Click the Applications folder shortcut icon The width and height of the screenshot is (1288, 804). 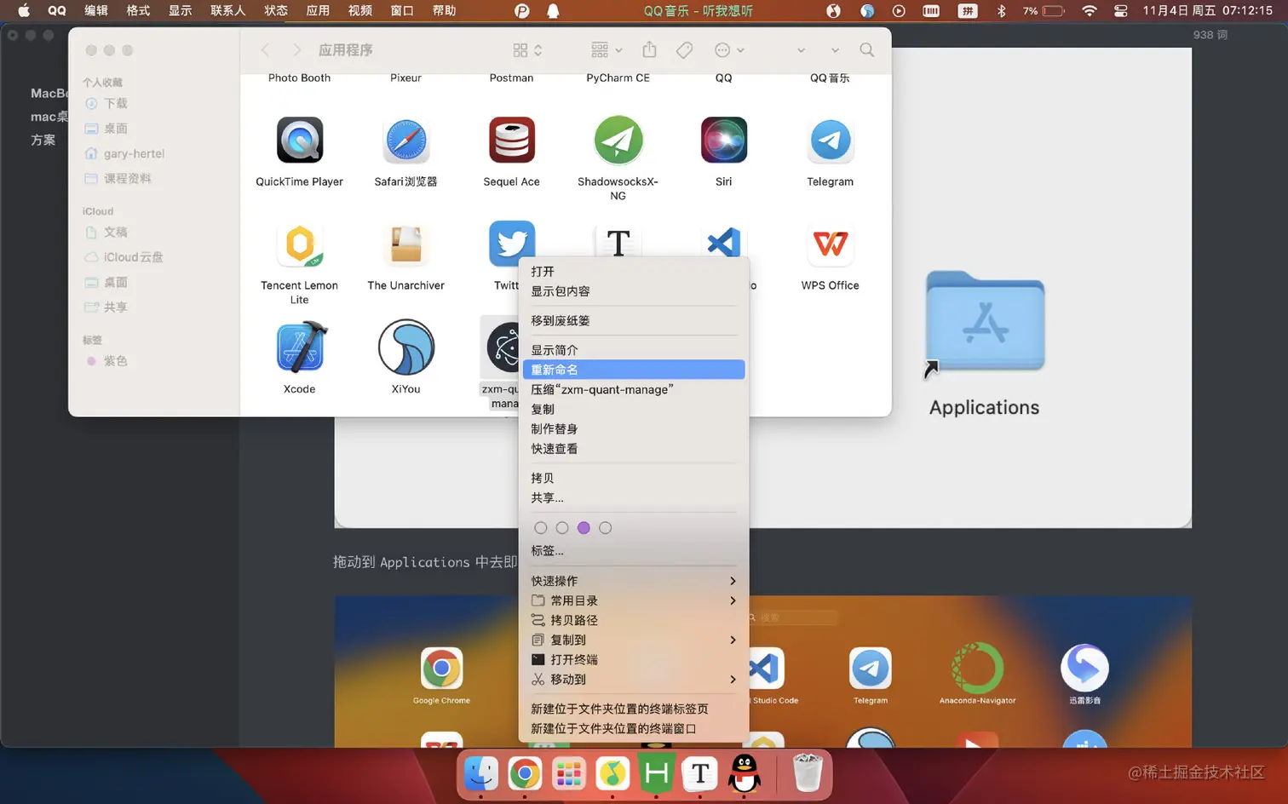(985, 322)
